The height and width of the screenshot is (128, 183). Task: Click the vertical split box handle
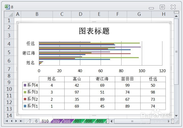click(x=176, y=12)
